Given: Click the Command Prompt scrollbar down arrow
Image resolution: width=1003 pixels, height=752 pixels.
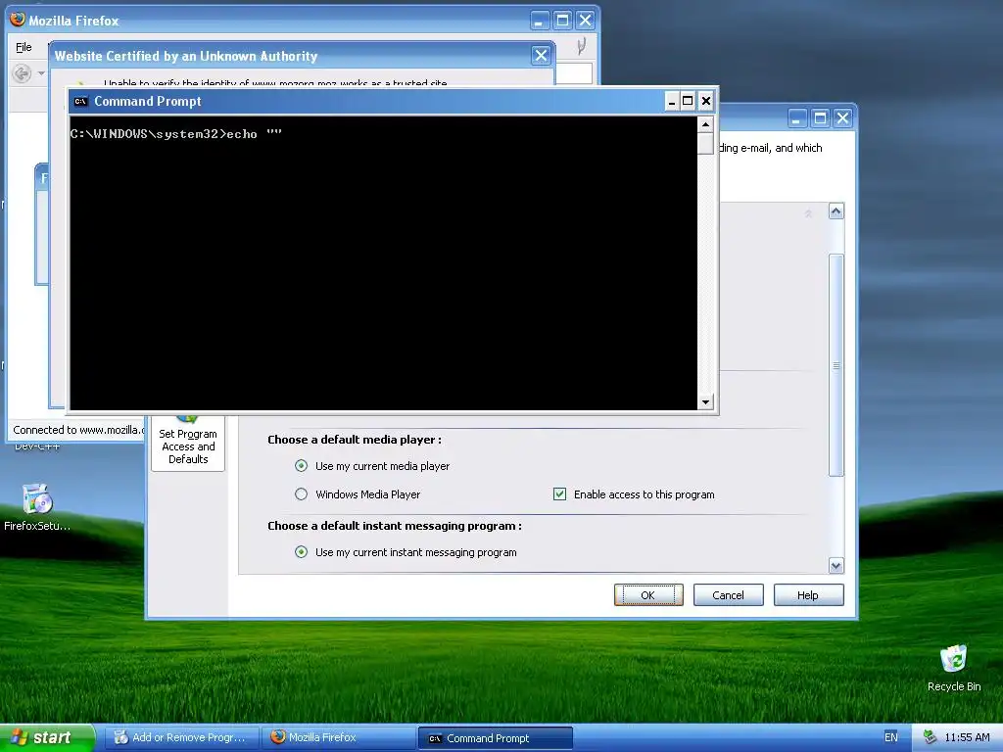Looking at the screenshot, I should [705, 401].
